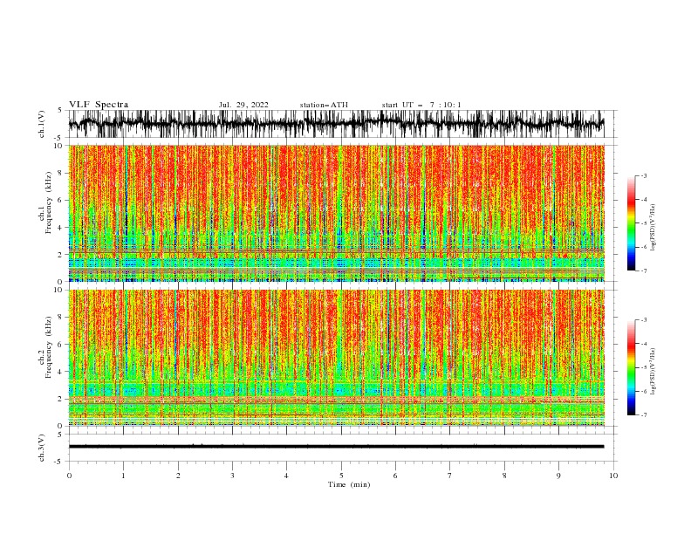Click the 'ch.3(V)' axis label

42,448
